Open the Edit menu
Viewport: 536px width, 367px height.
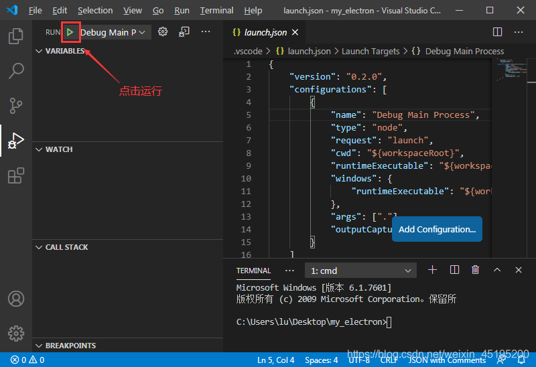pos(60,11)
